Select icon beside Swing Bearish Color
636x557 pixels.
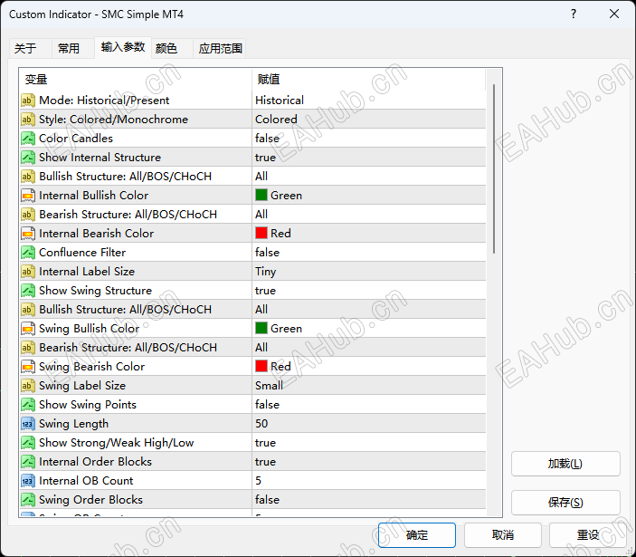point(28,367)
